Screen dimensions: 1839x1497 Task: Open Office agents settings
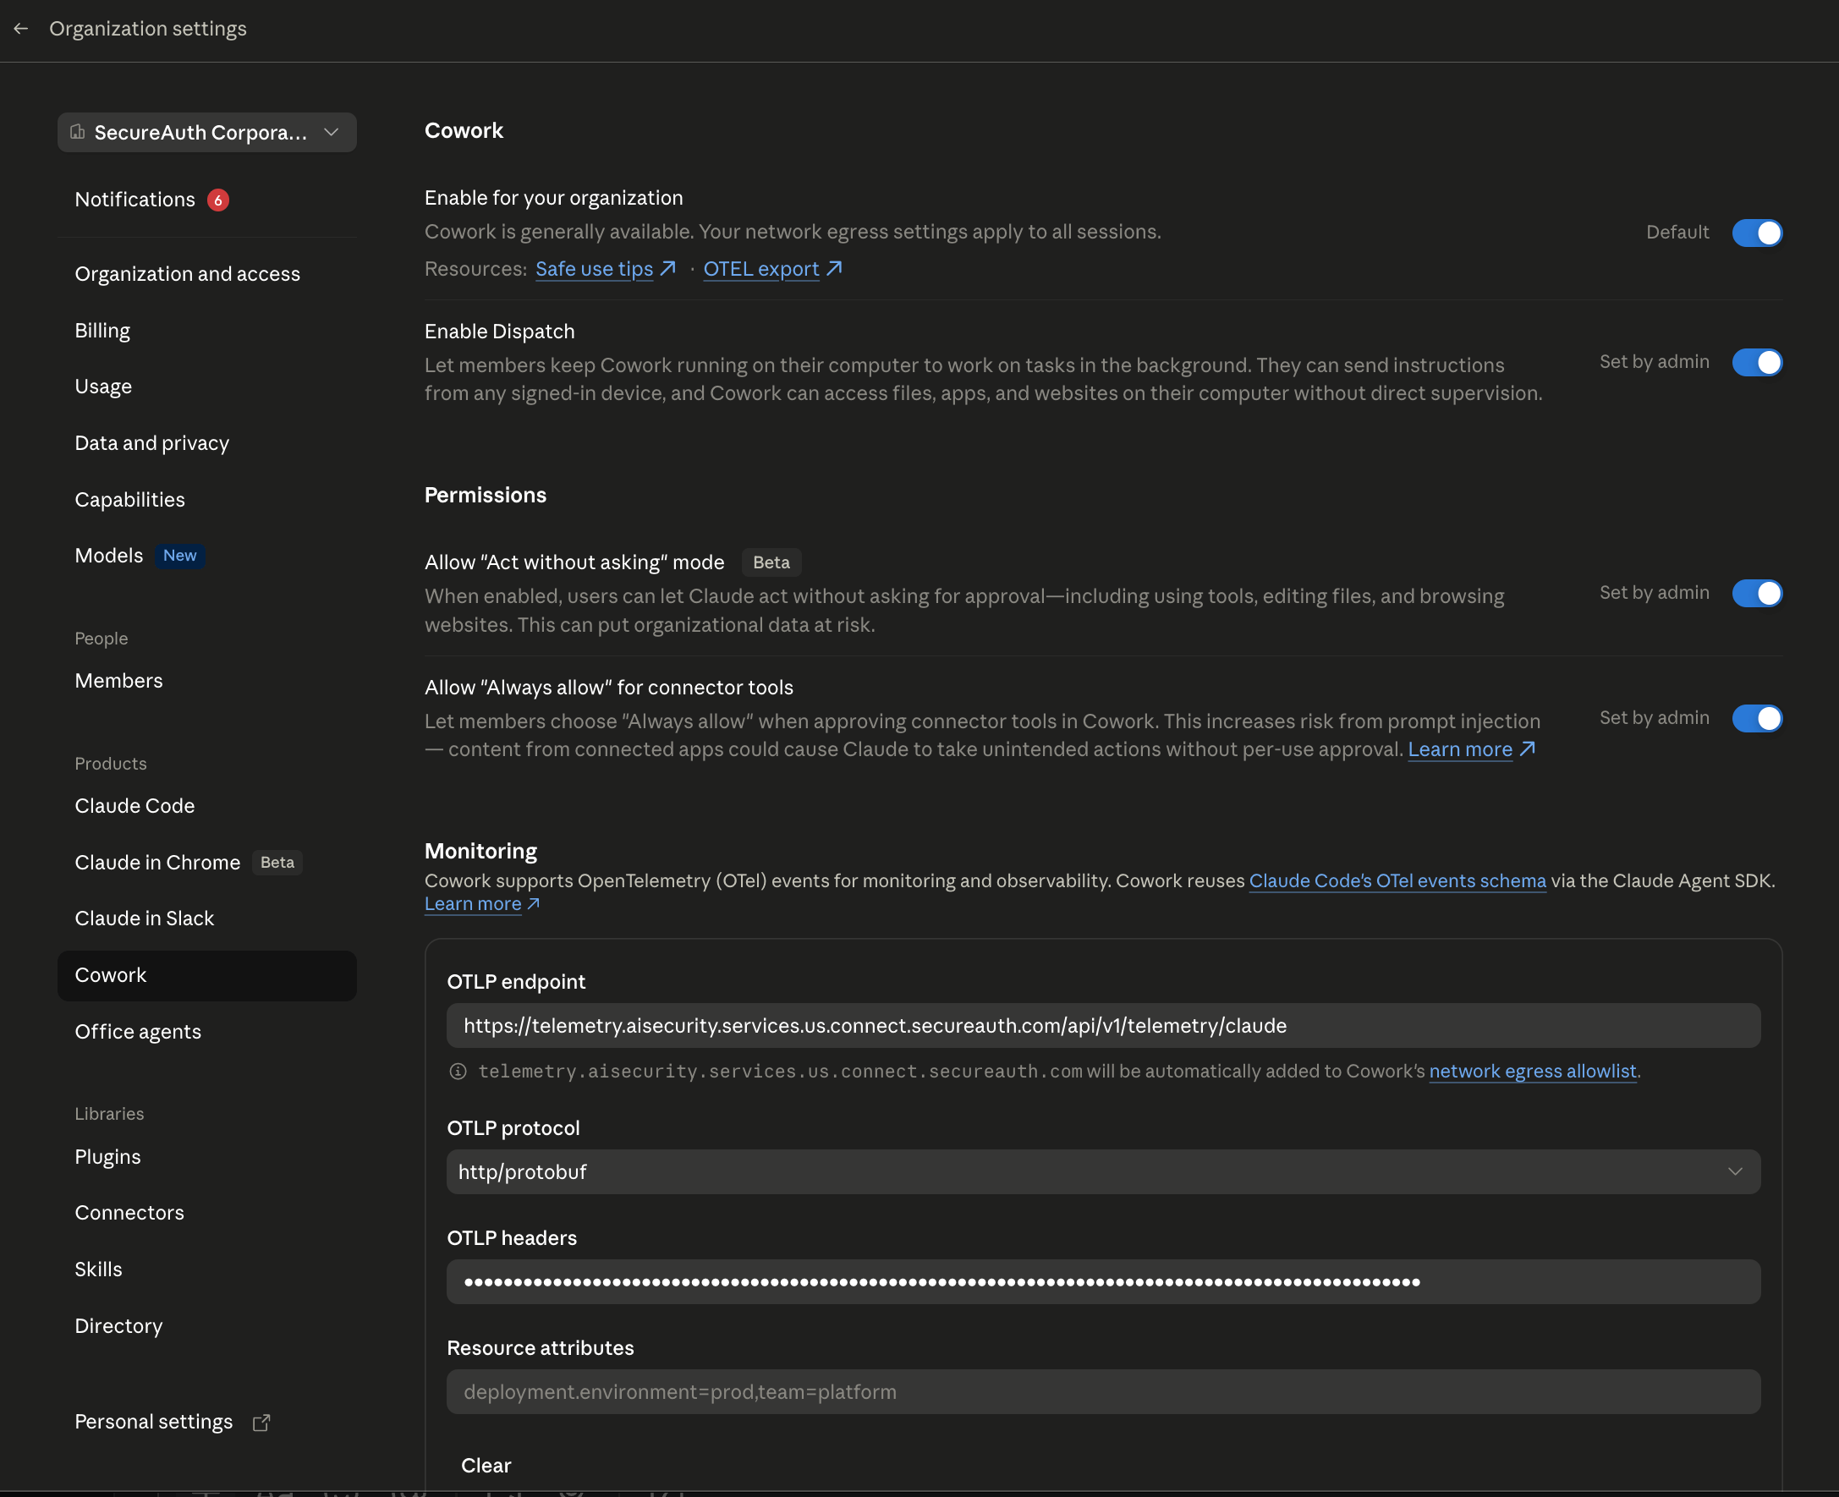[207, 1032]
